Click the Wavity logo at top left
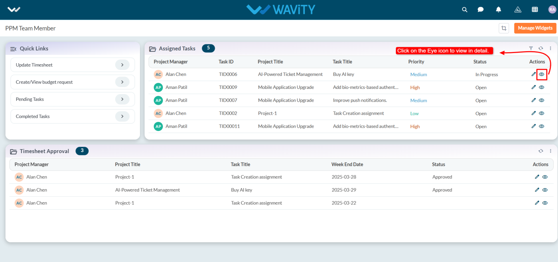The width and height of the screenshot is (558, 262). click(x=14, y=10)
